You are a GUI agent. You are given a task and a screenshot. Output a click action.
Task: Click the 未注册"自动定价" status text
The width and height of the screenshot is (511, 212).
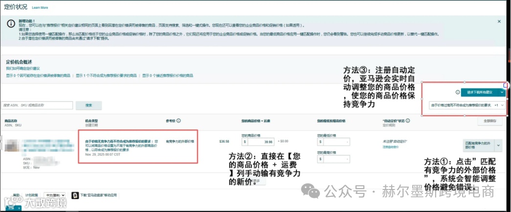(394, 142)
